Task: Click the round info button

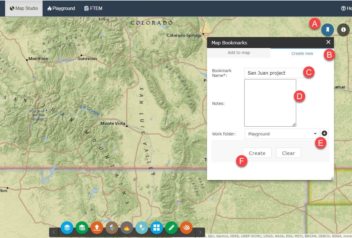Action: pyautogui.click(x=343, y=30)
